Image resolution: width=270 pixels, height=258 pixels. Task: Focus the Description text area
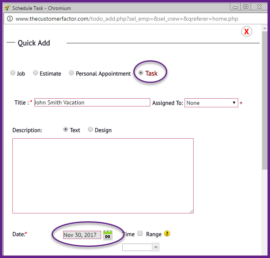pos(103,176)
